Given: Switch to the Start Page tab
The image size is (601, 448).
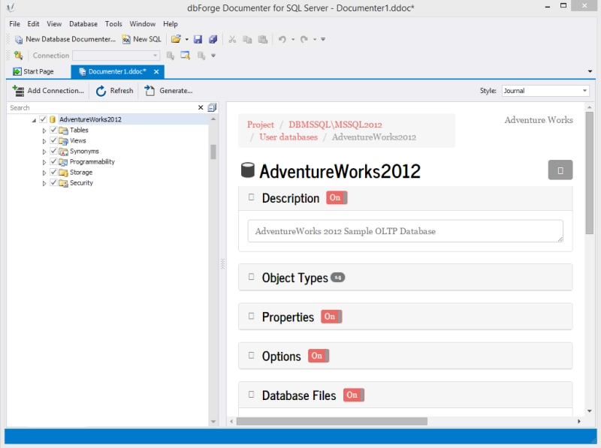Looking at the screenshot, I should point(33,71).
